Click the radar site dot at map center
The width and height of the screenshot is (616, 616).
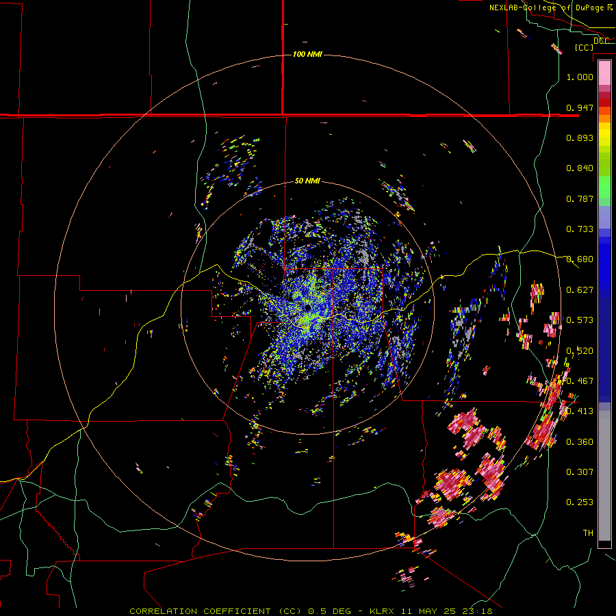(x=307, y=307)
